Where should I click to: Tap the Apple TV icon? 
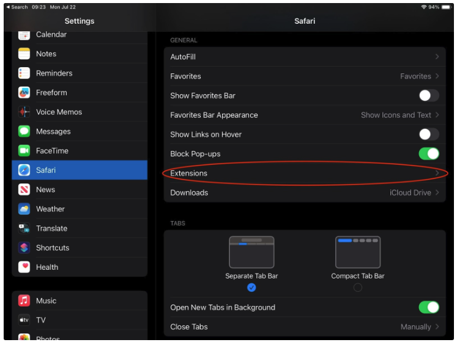pyautogui.click(x=24, y=321)
